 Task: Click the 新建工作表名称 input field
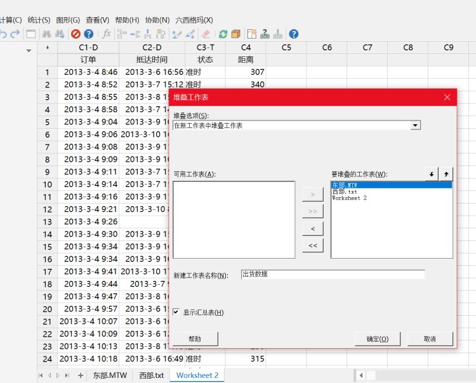tap(333, 275)
